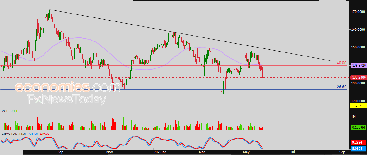367x155 pixels.
Task: Click the Mar time axis label
Action: tap(201, 152)
